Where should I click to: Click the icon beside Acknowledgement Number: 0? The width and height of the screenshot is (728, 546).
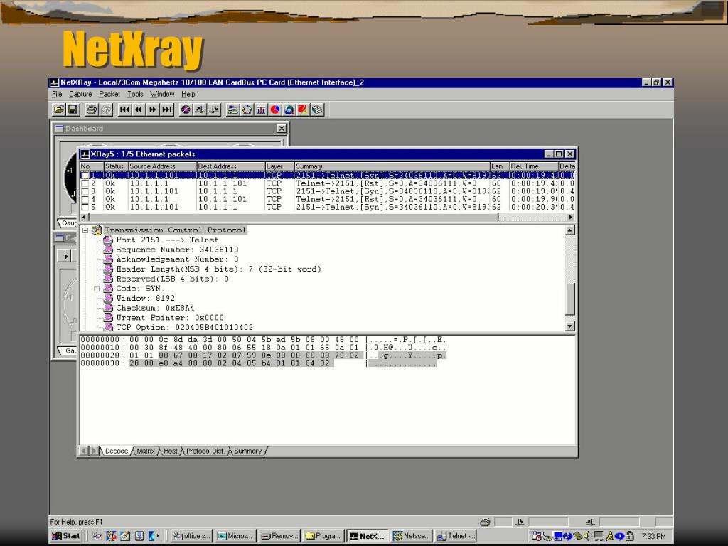coord(108,259)
